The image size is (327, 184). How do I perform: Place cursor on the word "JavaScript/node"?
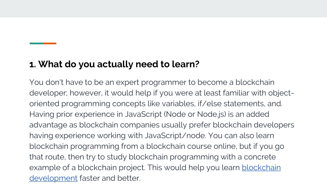175,135
